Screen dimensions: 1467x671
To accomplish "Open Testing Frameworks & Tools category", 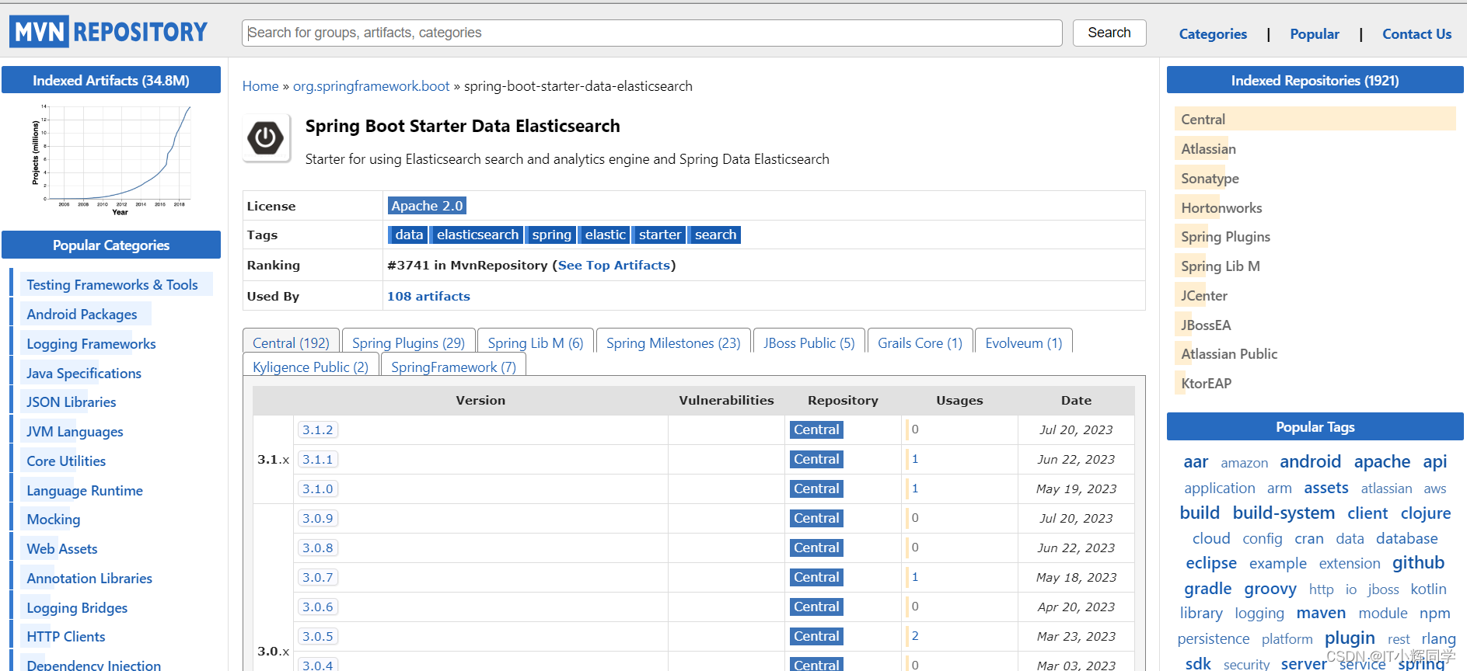I will 112,285.
